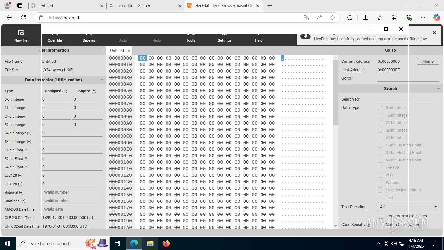Screen dimensions: 444x250
Task: Check the Text data type
Action: (x=380, y=198)
